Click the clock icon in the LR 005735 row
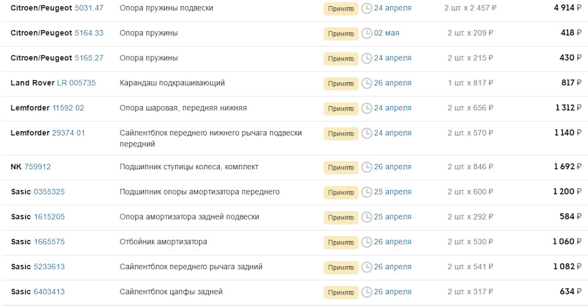Image resolution: width=588 pixels, height=306 pixels. click(367, 83)
